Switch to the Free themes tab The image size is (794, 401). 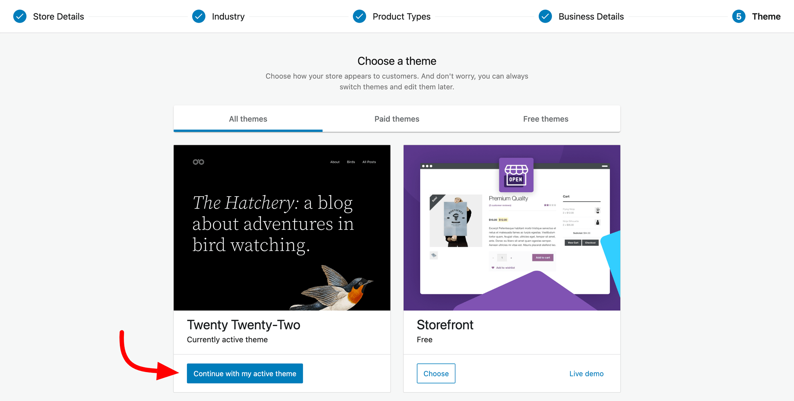click(x=546, y=119)
